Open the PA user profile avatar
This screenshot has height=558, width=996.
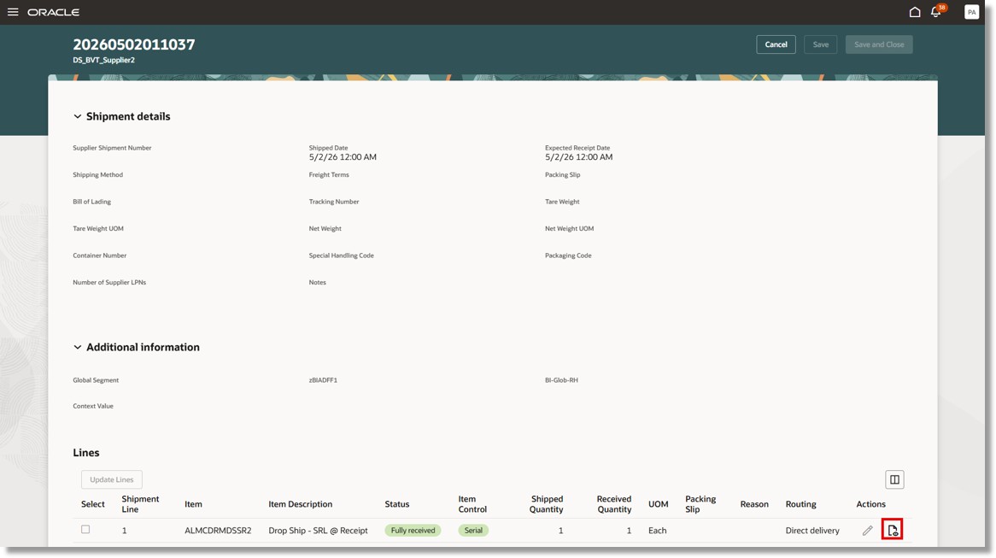971,12
